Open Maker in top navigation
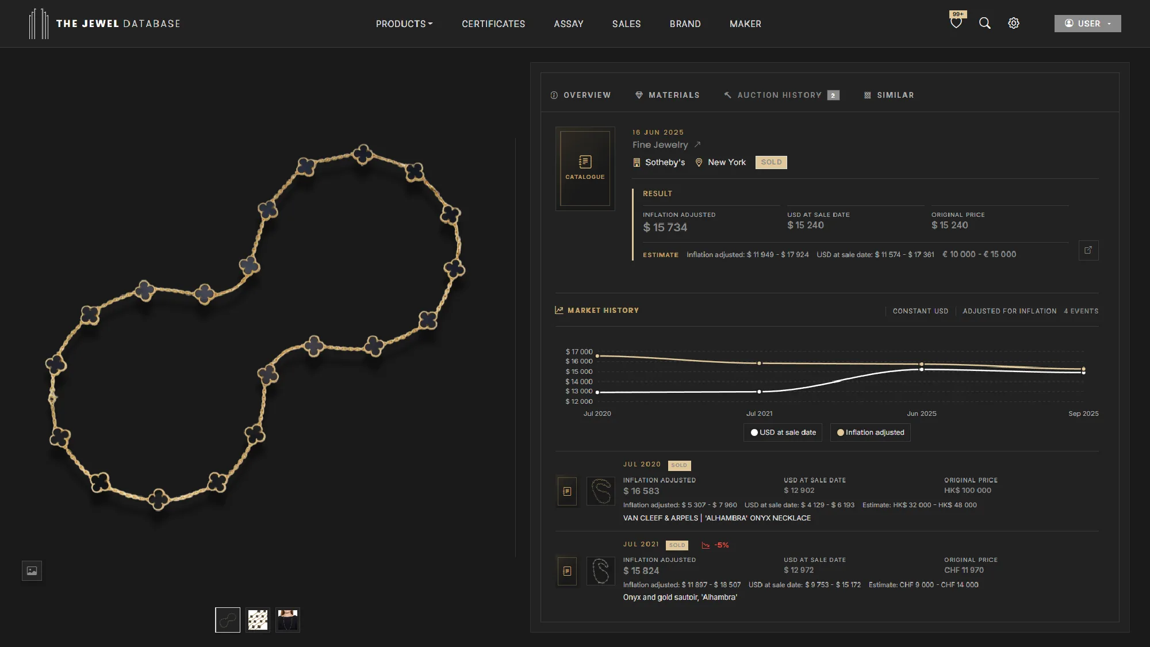This screenshot has width=1150, height=647. [745, 24]
